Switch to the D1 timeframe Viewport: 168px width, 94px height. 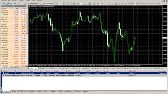[x=154, y=4]
